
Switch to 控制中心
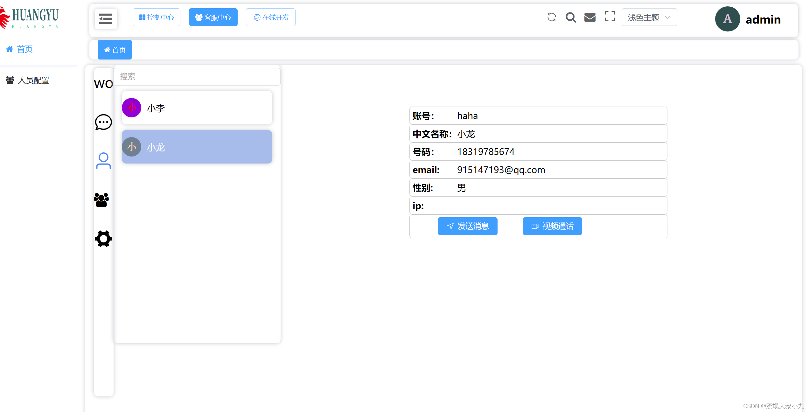click(156, 17)
